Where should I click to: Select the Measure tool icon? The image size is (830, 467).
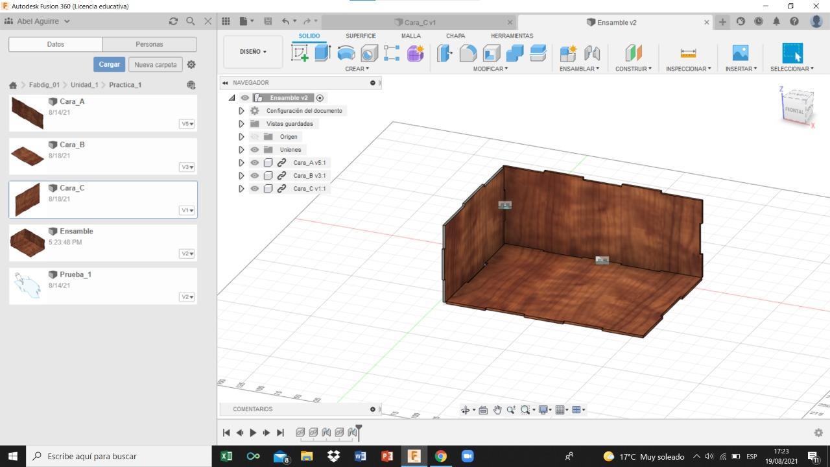coord(688,53)
